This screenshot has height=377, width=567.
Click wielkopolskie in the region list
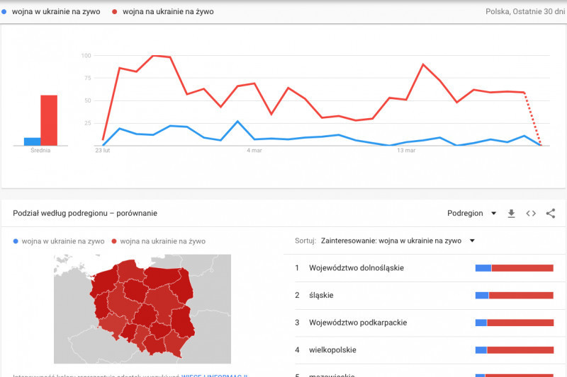(332, 349)
